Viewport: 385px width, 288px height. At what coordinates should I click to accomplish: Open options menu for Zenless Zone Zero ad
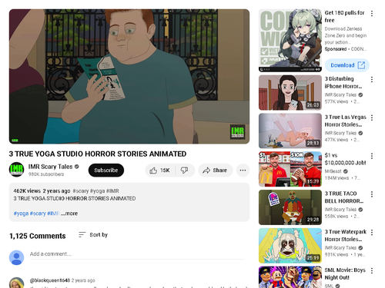point(372,14)
